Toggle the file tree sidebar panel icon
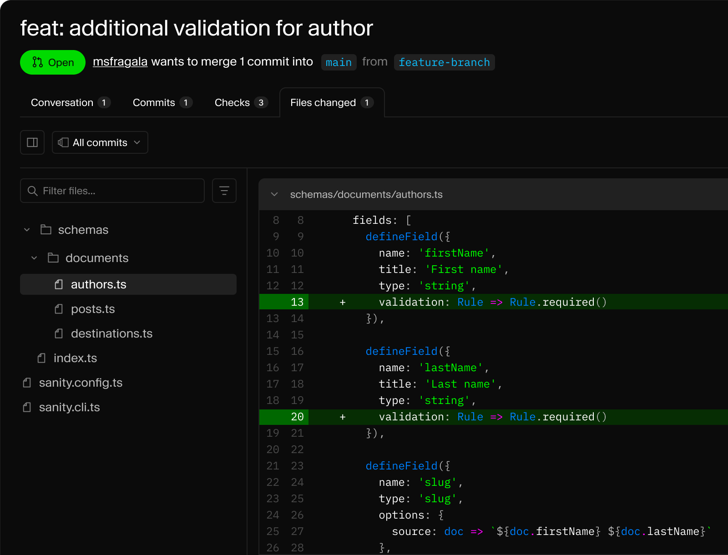This screenshot has height=555, width=728. tap(32, 142)
